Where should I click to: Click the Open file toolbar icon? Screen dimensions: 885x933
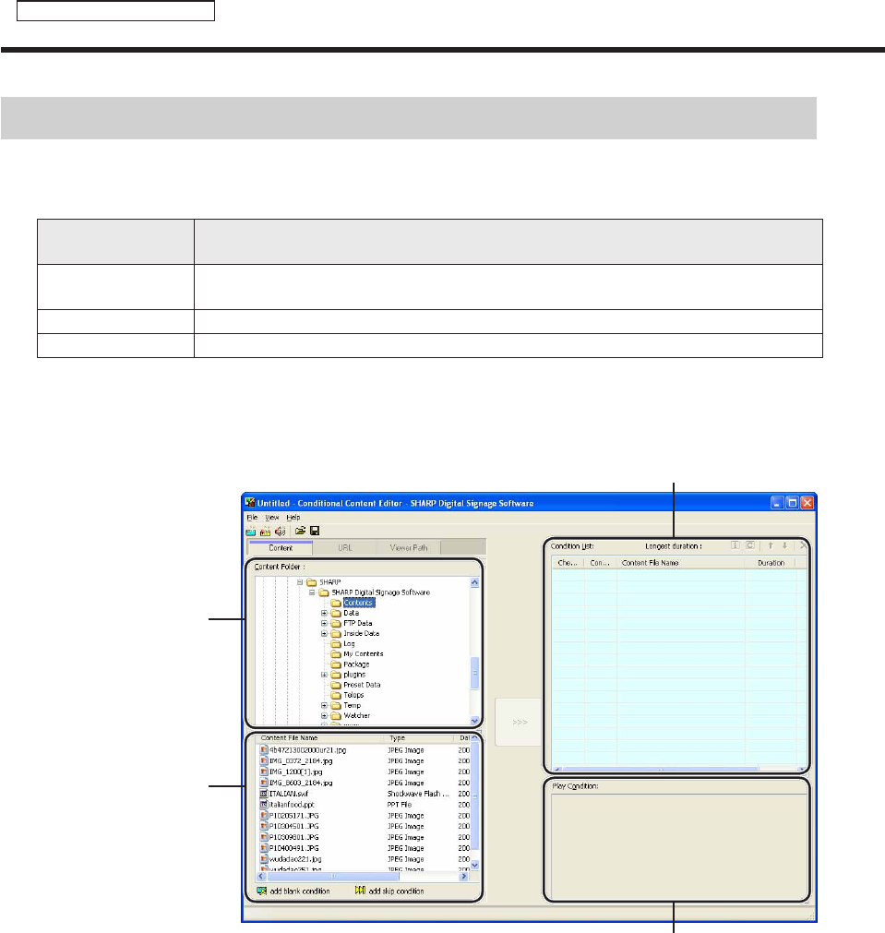tap(300, 530)
